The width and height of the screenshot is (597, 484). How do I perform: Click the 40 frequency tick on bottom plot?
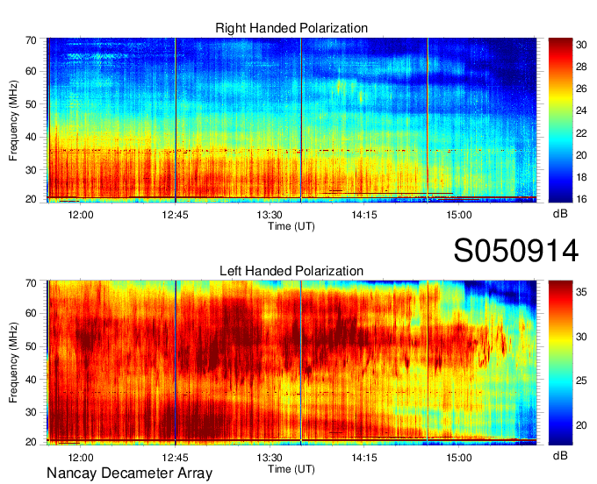(x=32, y=380)
